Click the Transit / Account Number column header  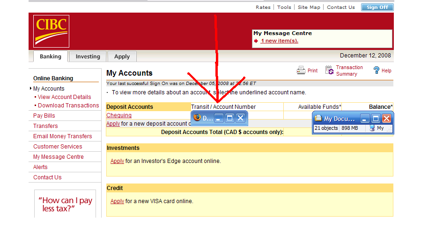(x=223, y=107)
